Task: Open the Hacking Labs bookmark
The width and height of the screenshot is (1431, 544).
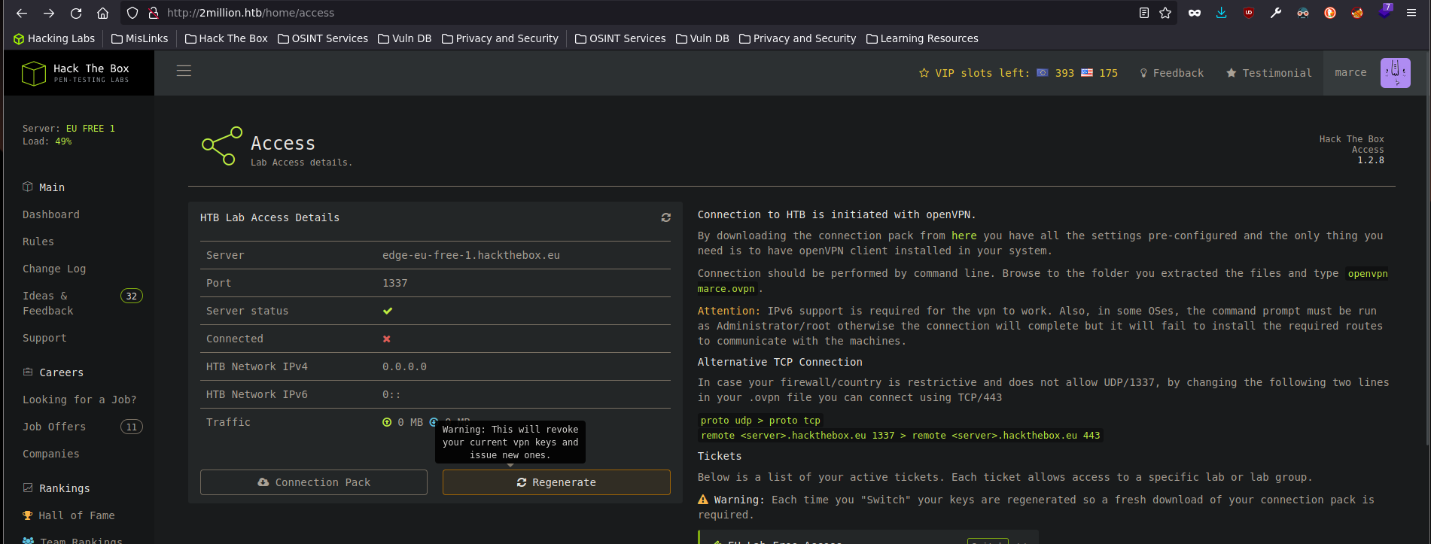Action: [x=54, y=38]
